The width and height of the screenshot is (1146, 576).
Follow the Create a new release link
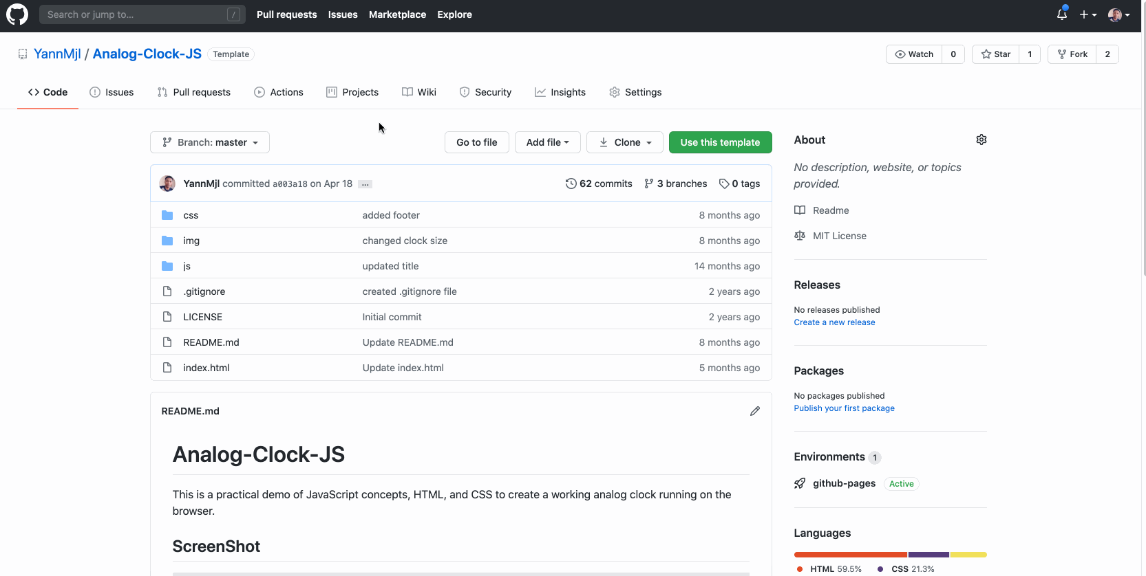tap(834, 322)
